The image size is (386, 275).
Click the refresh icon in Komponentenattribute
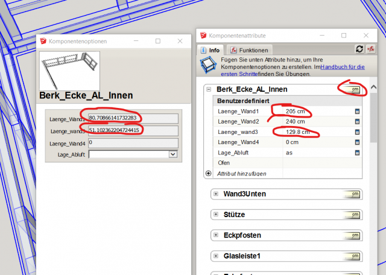coord(360,49)
